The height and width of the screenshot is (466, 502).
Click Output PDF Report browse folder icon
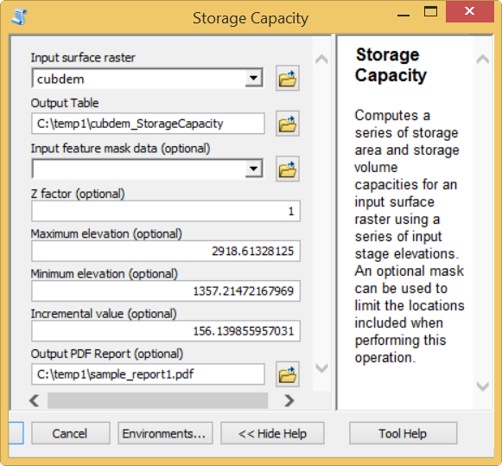pyautogui.click(x=288, y=374)
